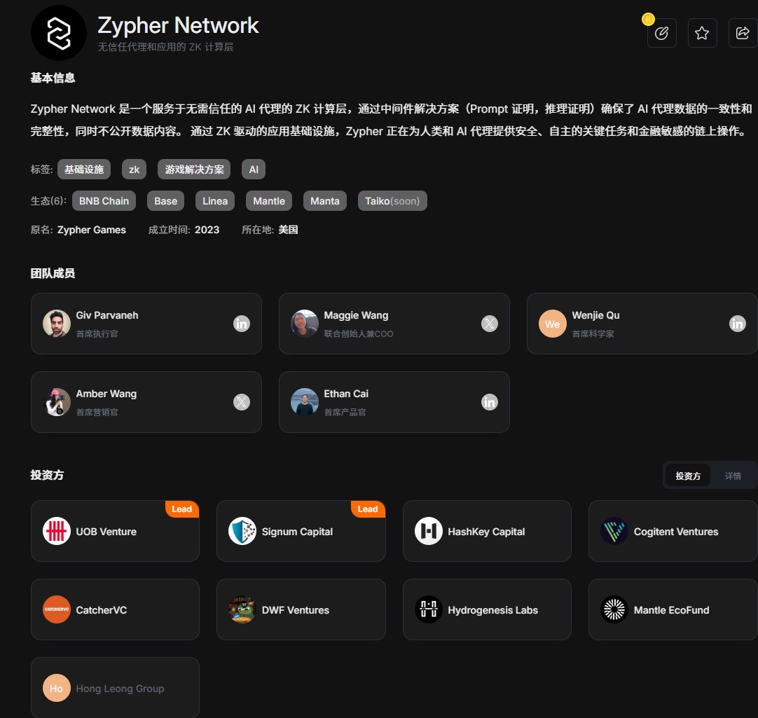Open the Mantle EcoFund investor name

(x=671, y=609)
